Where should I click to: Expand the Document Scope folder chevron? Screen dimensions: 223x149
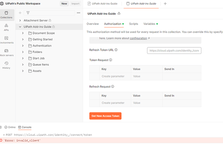pyautogui.click(x=23, y=33)
